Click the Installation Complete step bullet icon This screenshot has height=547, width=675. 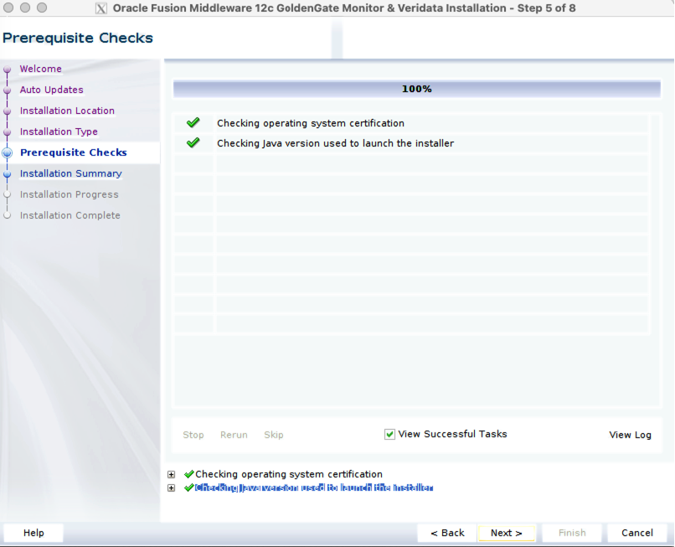pos(8,216)
